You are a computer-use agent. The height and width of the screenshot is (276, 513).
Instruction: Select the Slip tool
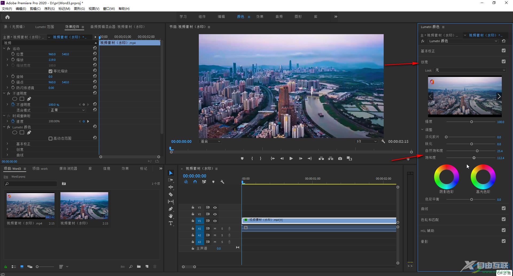pos(171,202)
